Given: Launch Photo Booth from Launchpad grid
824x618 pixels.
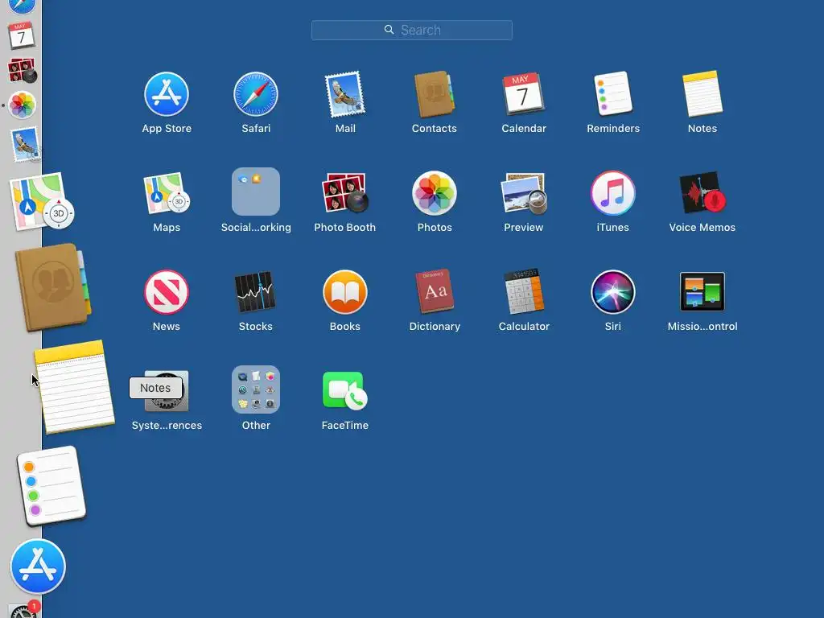Looking at the screenshot, I should tap(345, 193).
